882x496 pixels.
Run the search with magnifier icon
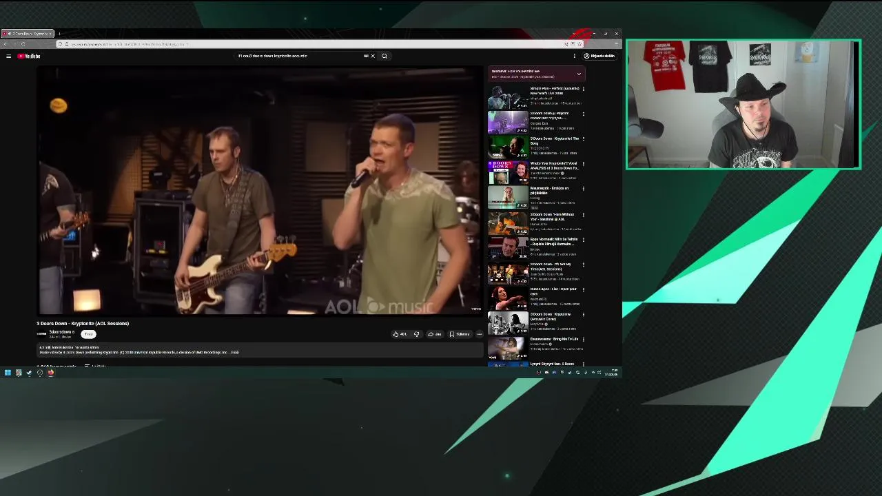pyautogui.click(x=384, y=56)
